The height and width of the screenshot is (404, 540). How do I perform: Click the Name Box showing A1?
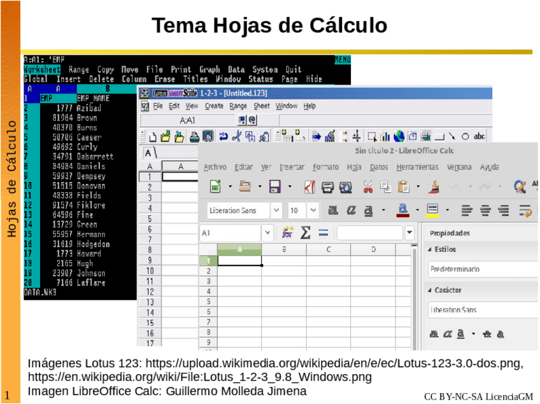click(231, 233)
